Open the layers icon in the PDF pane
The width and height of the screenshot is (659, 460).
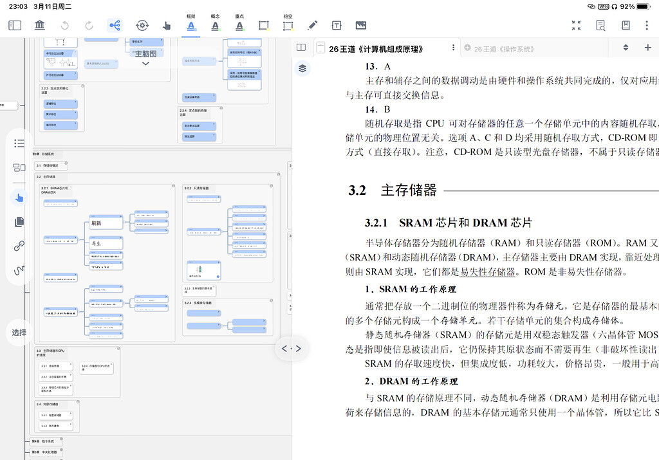[x=303, y=69]
